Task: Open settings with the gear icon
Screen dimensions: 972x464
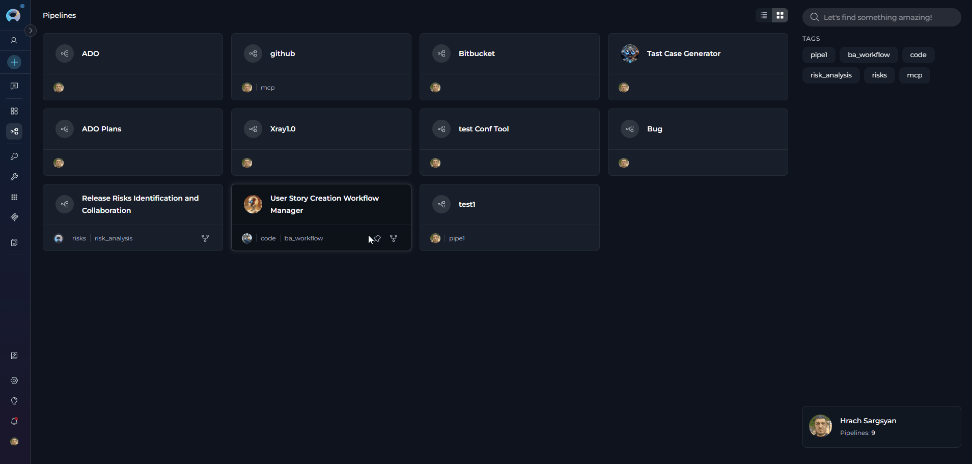Action: [x=14, y=380]
